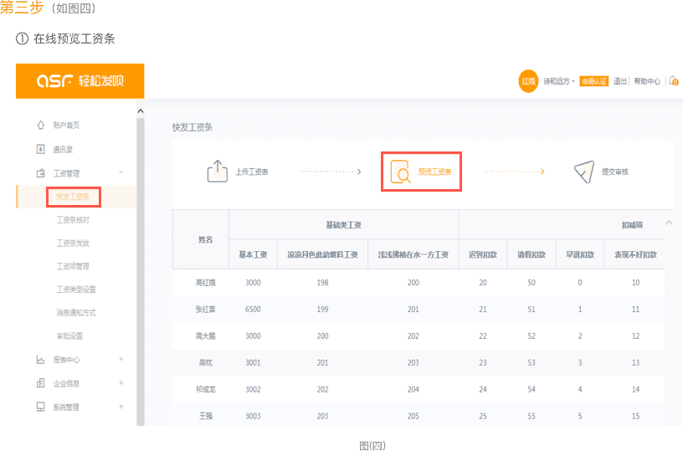The height and width of the screenshot is (451, 683).
Task: Select the 祁成龙 row name cell
Action: (205, 390)
